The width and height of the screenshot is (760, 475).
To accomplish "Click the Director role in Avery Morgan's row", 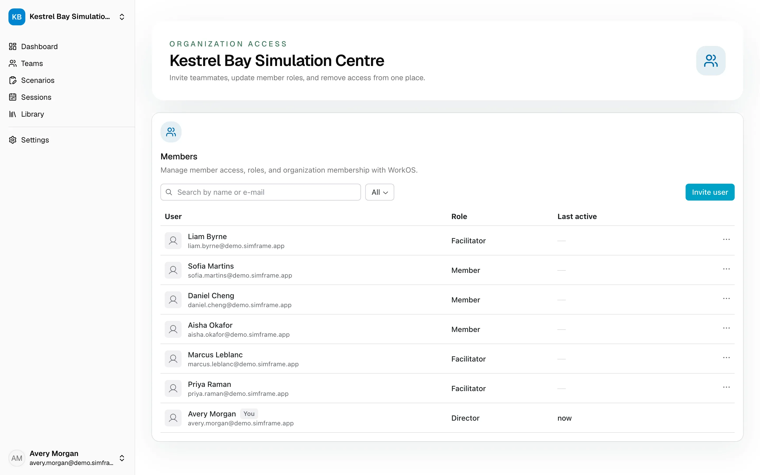I will (465, 418).
